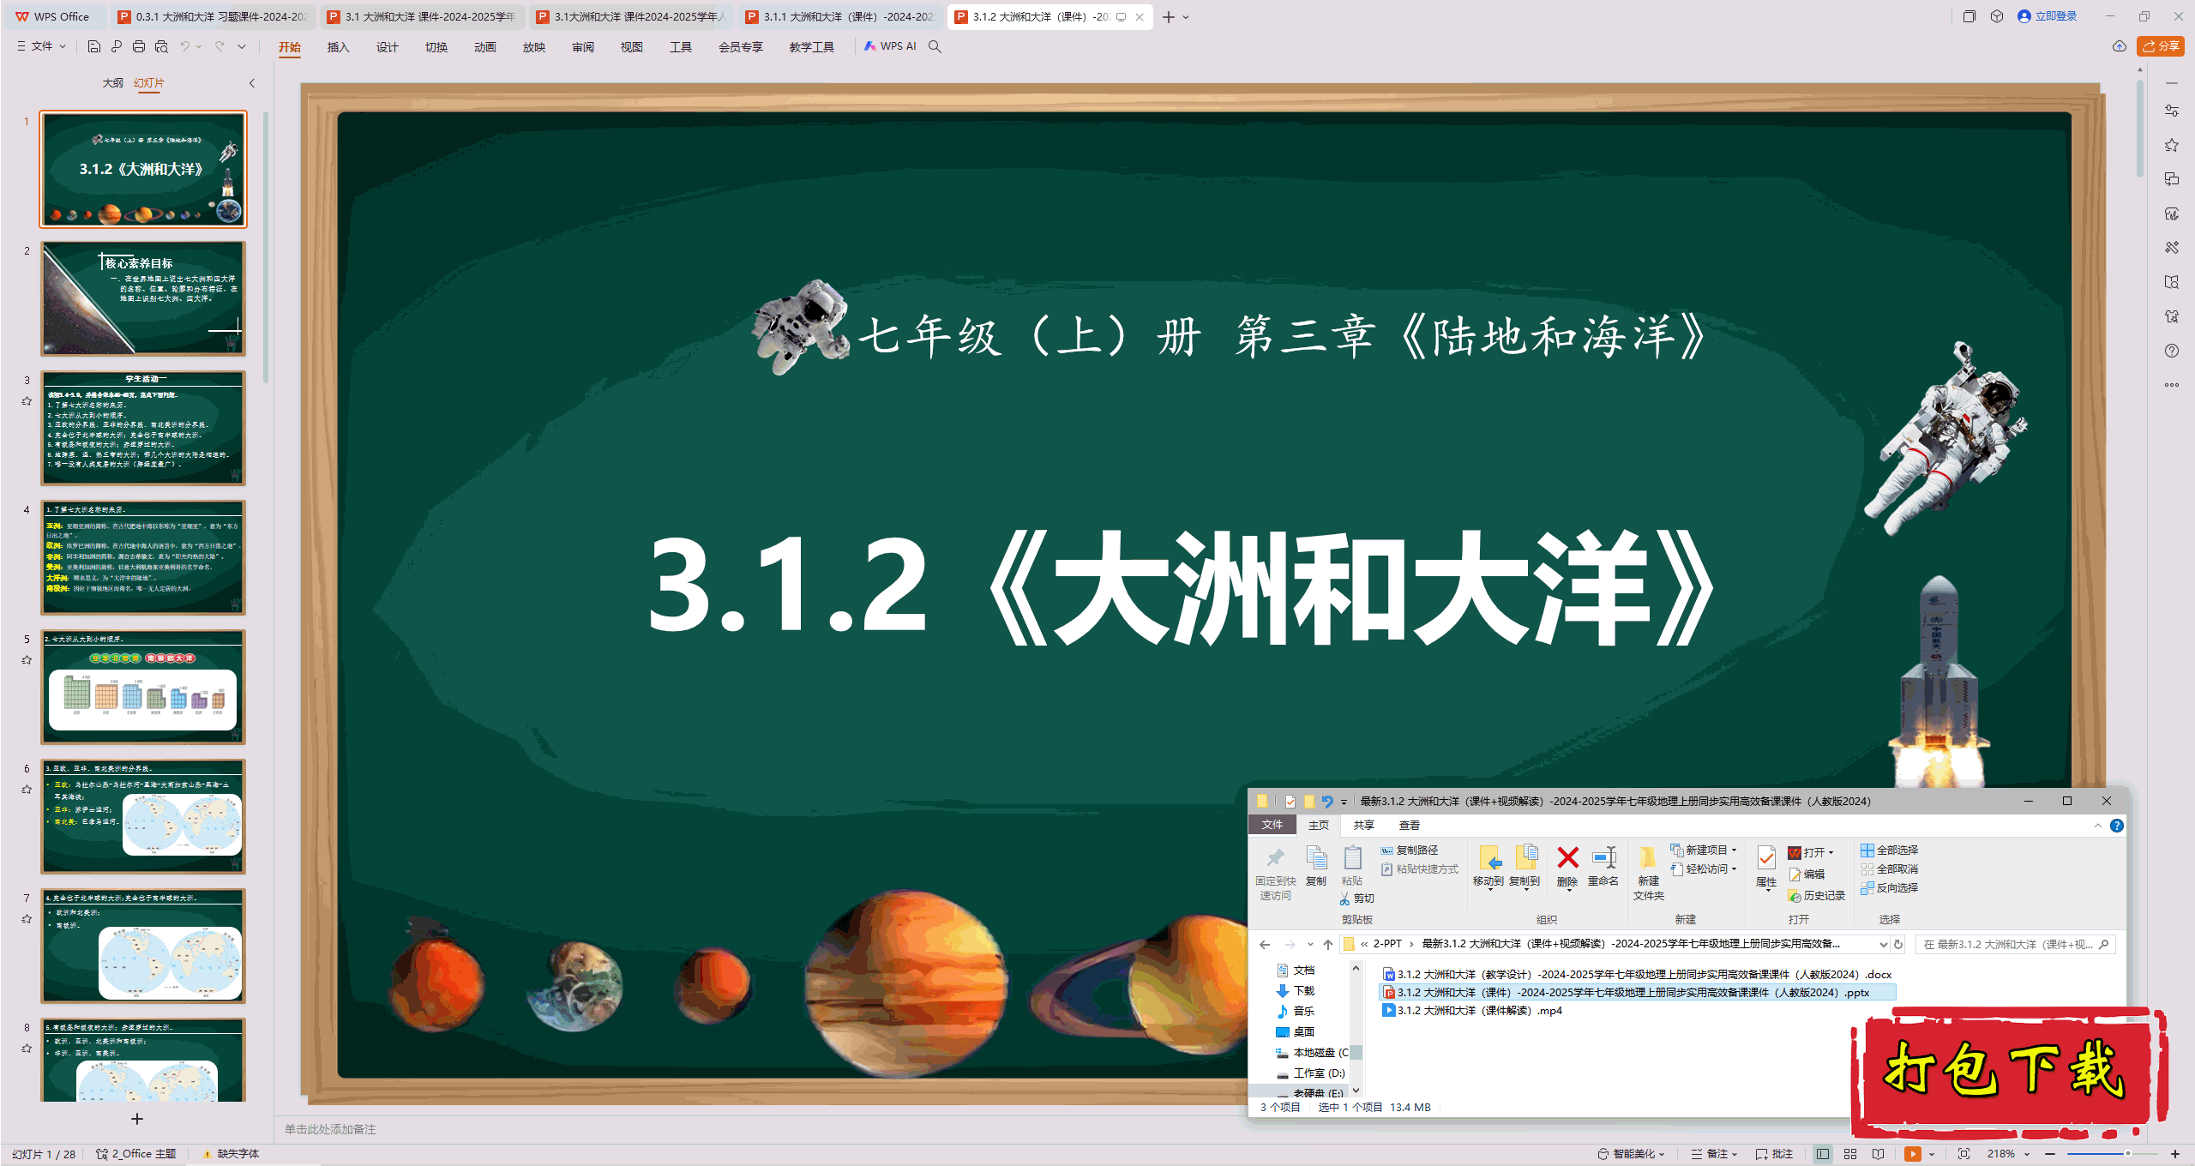Click the undo arrow icon in WPS
2195x1166 pixels.
click(184, 46)
